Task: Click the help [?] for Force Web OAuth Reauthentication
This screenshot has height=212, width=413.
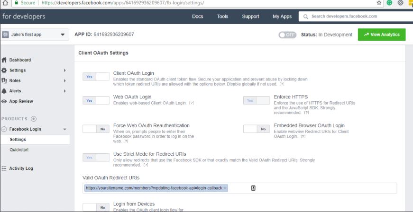Action: [x=126, y=141]
